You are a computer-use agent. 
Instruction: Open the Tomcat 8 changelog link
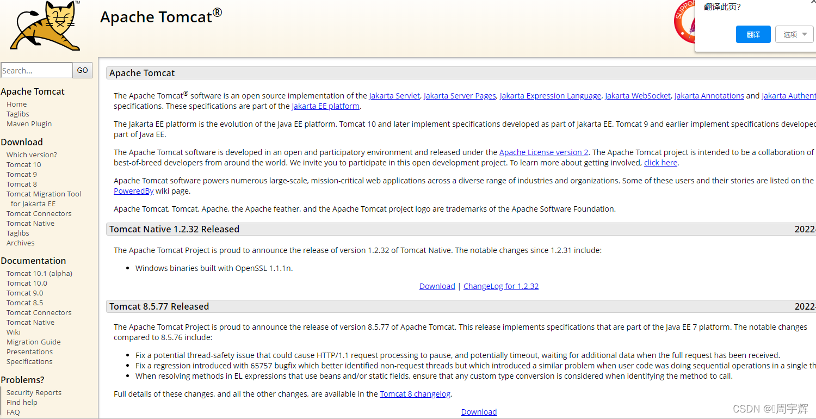pos(415,394)
